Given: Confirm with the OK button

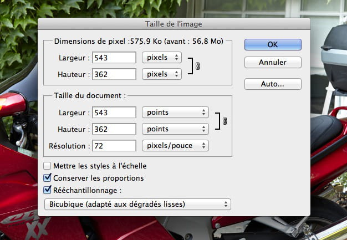Looking at the screenshot, I should (273, 45).
